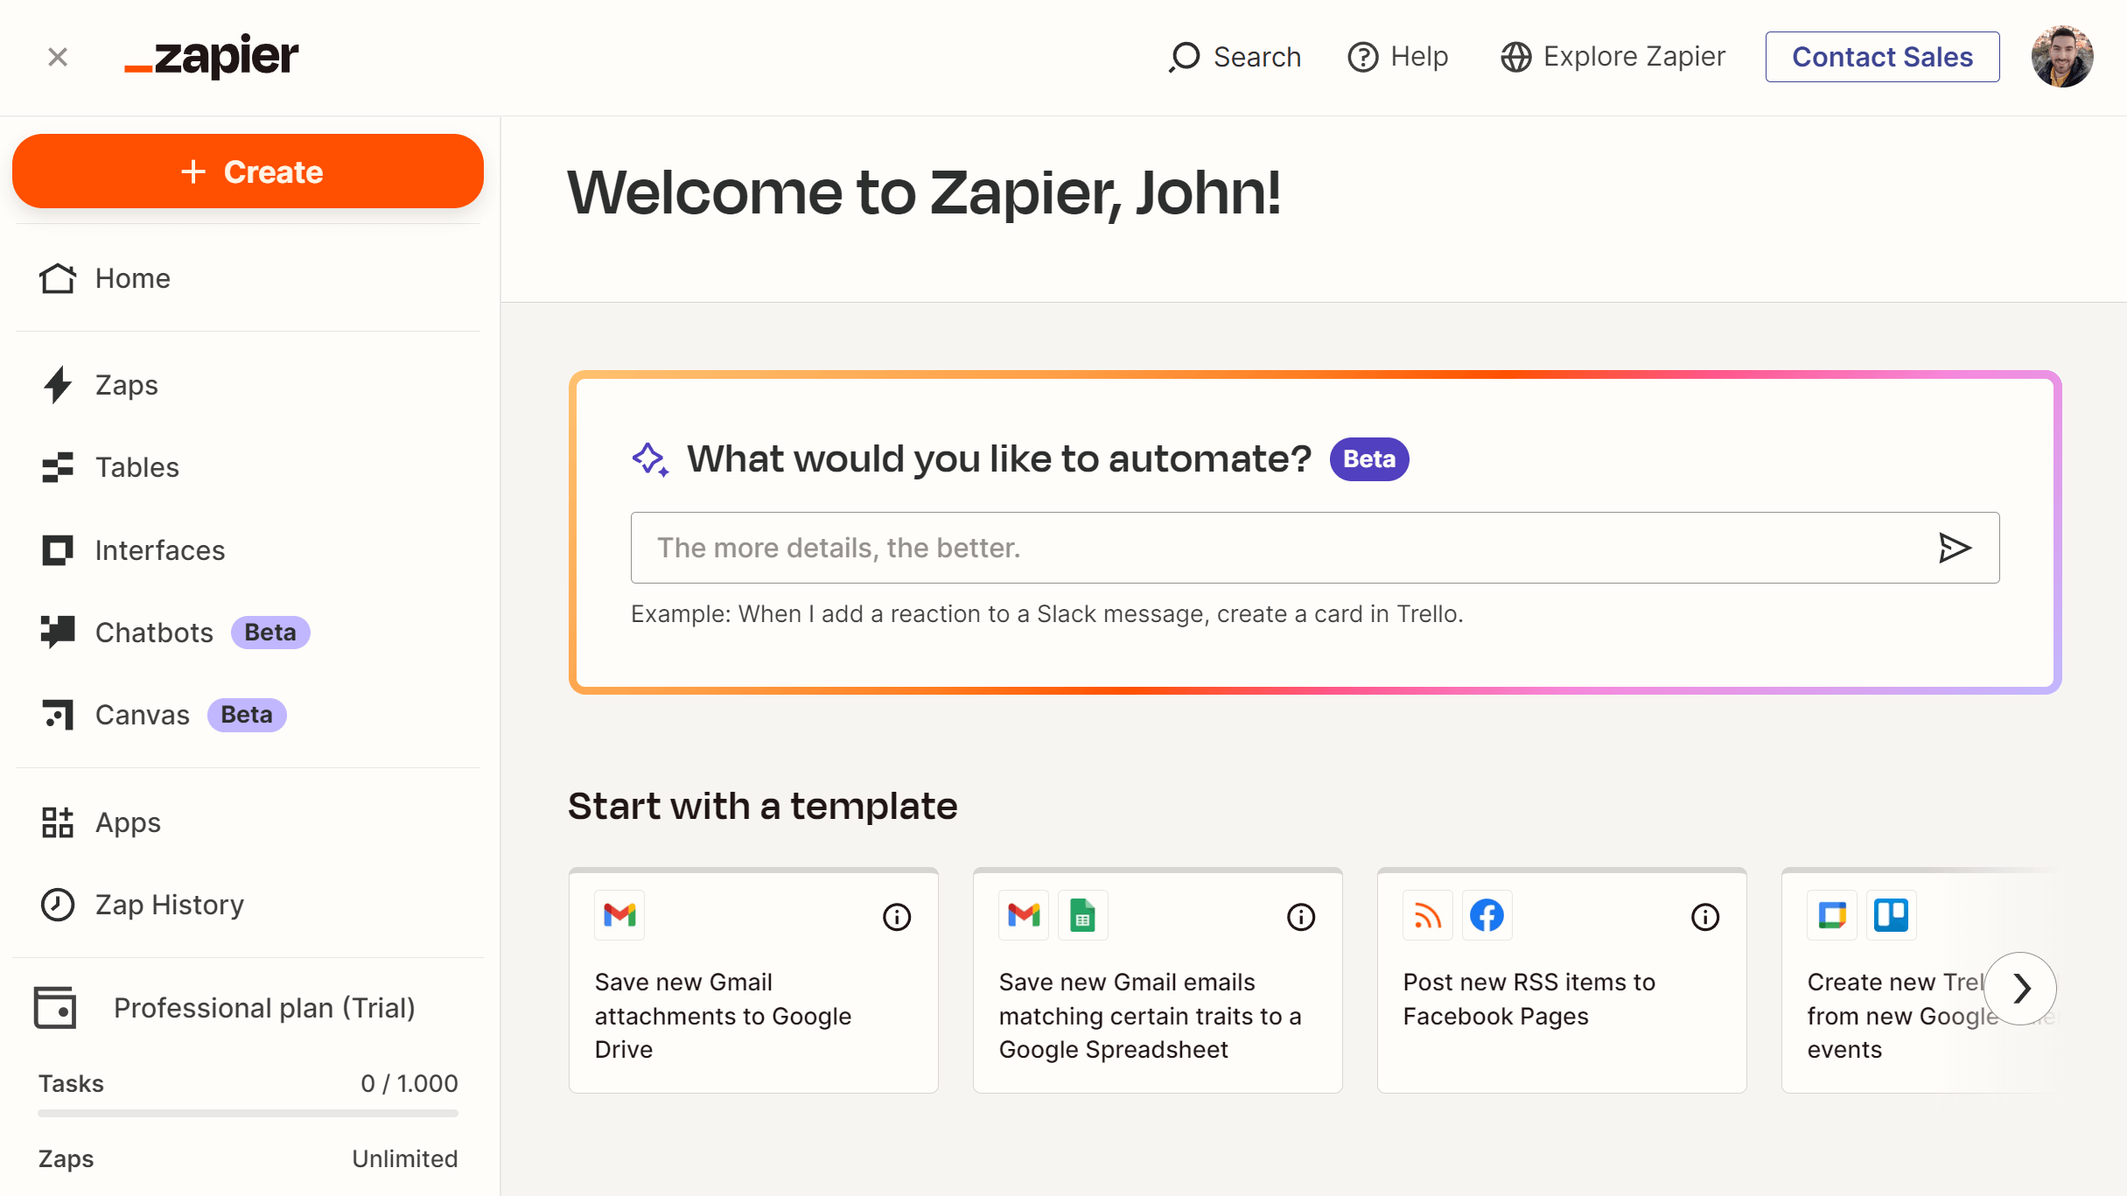Click the Zaps Unlimited value
Viewport: 2127px width, 1196px height.
404,1158
